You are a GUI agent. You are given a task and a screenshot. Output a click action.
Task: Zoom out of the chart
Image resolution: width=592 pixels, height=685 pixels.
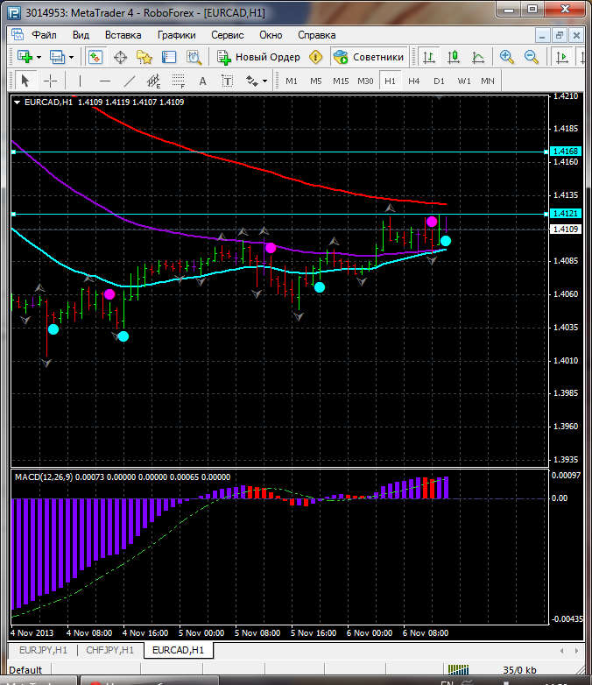532,57
